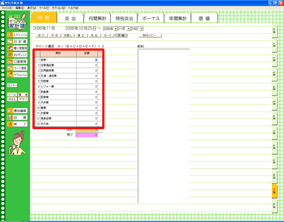Viewport: 284px width, 222px height.
Task: Click the 印刷 print icon button
Action: click(x=17, y=117)
